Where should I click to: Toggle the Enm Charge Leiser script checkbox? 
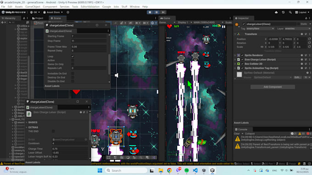point(242,60)
